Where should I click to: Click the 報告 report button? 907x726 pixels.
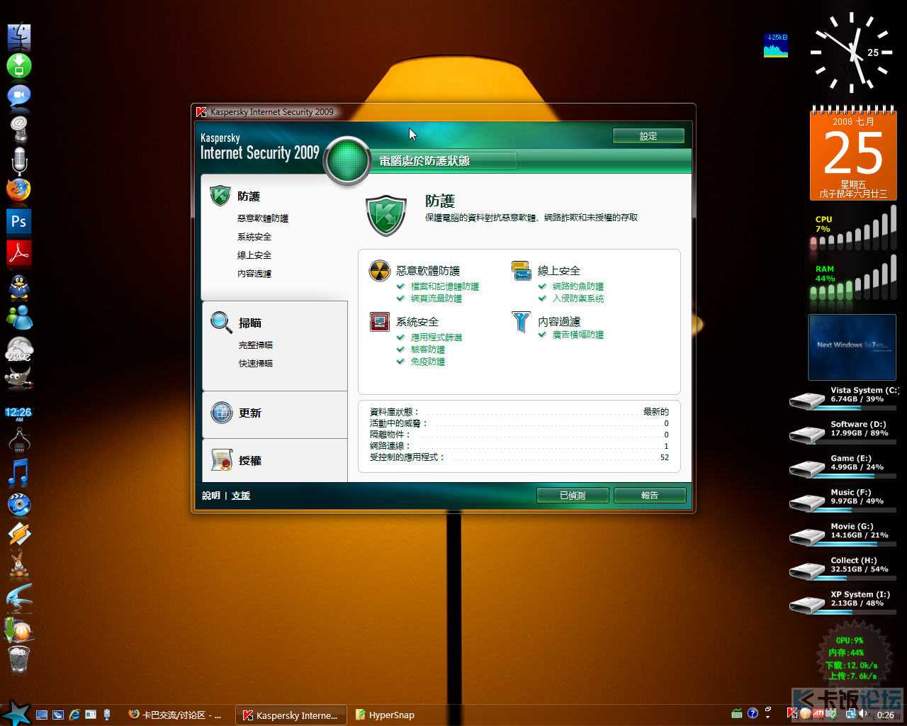click(x=650, y=496)
